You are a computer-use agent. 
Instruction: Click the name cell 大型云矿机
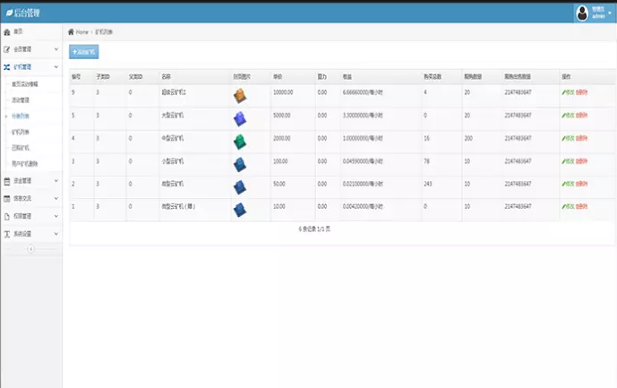[172, 116]
